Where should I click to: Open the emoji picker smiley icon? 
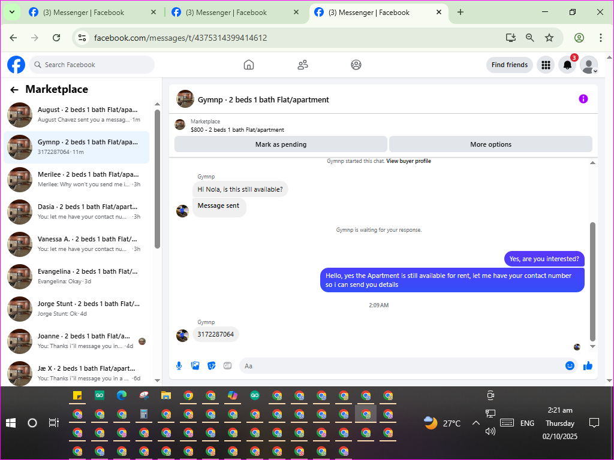(x=570, y=366)
